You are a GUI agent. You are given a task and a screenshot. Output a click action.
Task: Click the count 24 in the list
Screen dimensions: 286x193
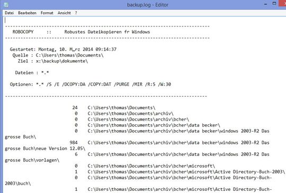tap(75, 108)
